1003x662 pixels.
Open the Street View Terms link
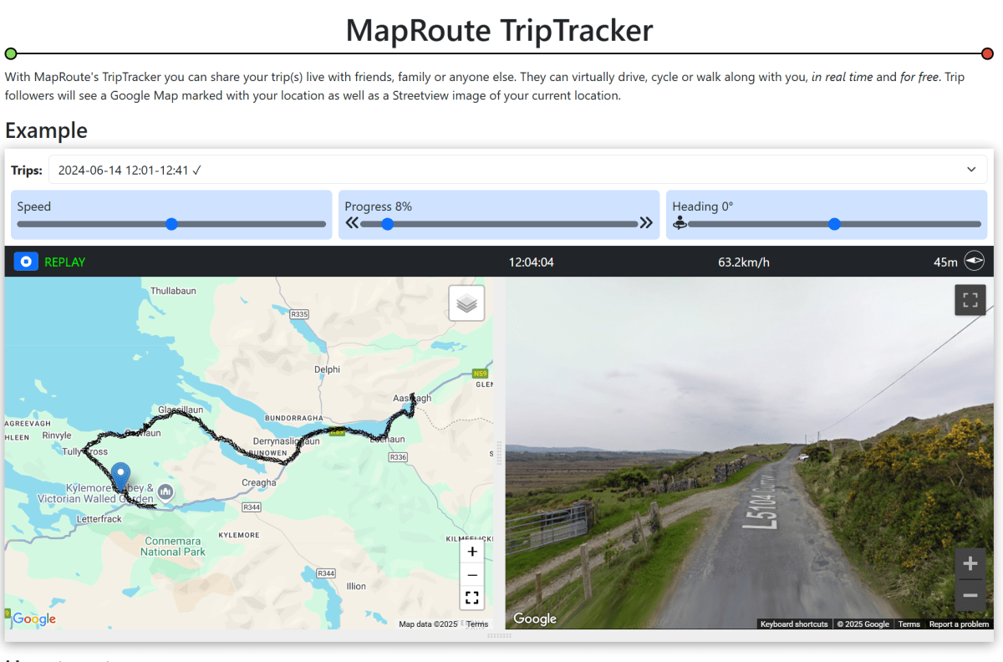[909, 624]
